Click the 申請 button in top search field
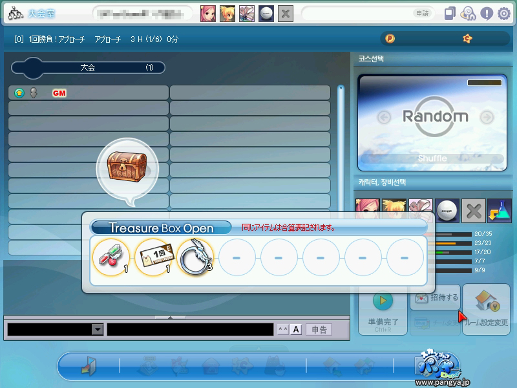This screenshot has height=388, width=517. (422, 13)
